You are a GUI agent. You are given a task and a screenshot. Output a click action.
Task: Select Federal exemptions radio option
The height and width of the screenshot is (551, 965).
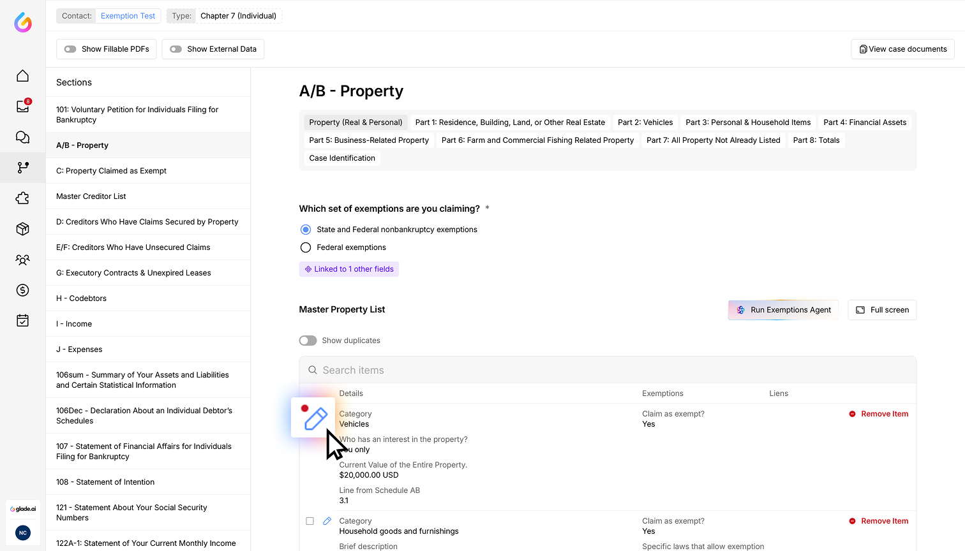(x=306, y=247)
